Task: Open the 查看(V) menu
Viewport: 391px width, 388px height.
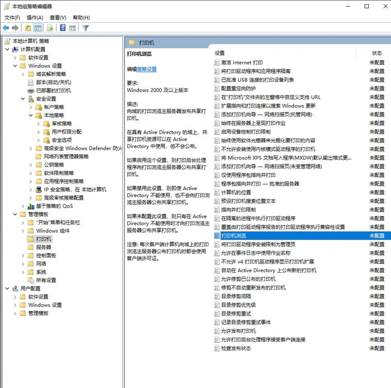Action: [x=57, y=17]
